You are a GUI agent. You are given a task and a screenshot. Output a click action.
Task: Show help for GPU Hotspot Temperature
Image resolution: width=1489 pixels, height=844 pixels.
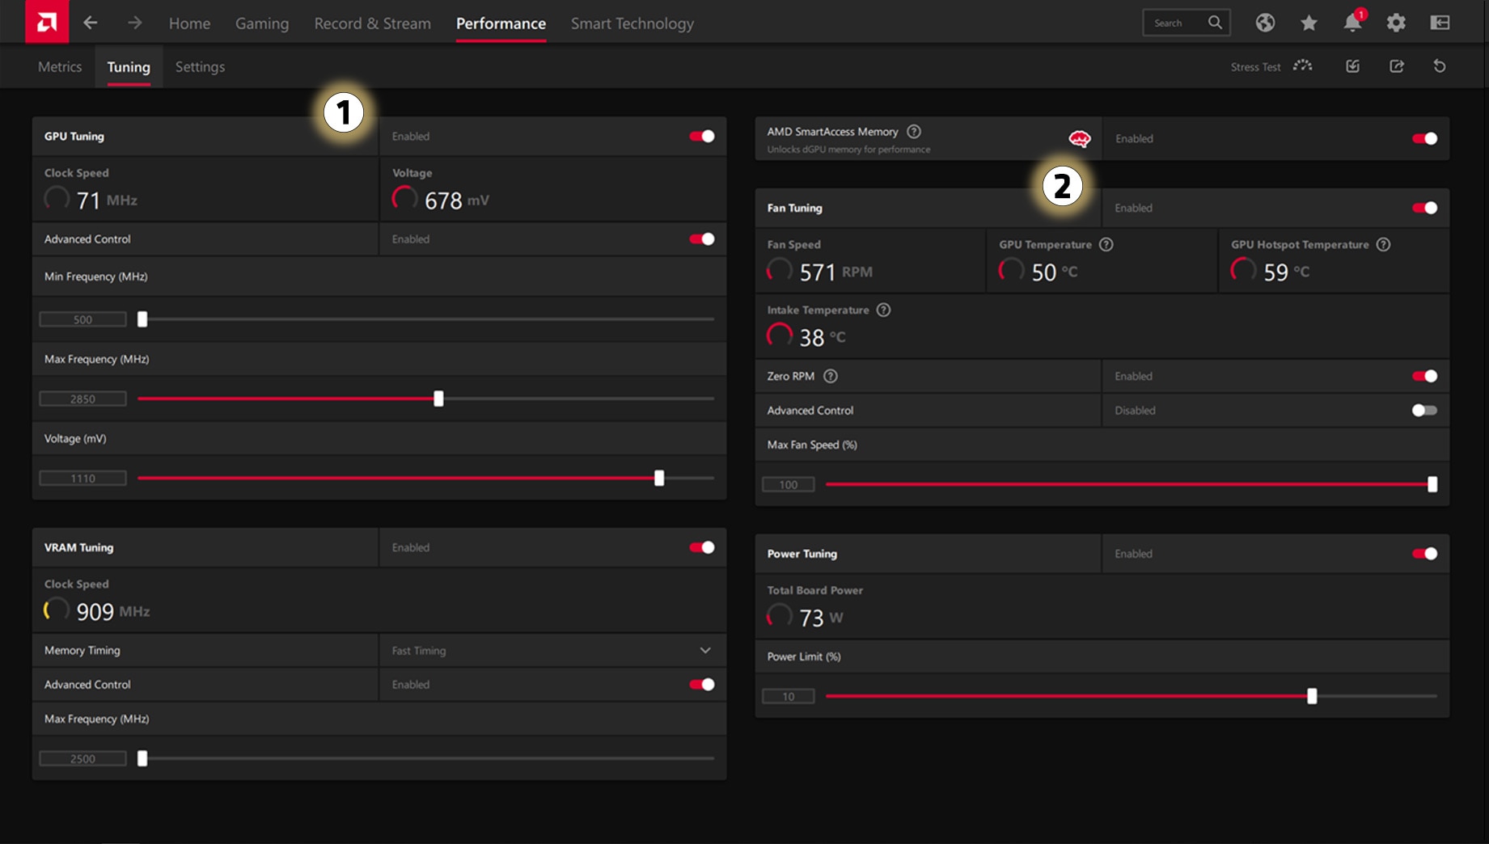point(1383,244)
